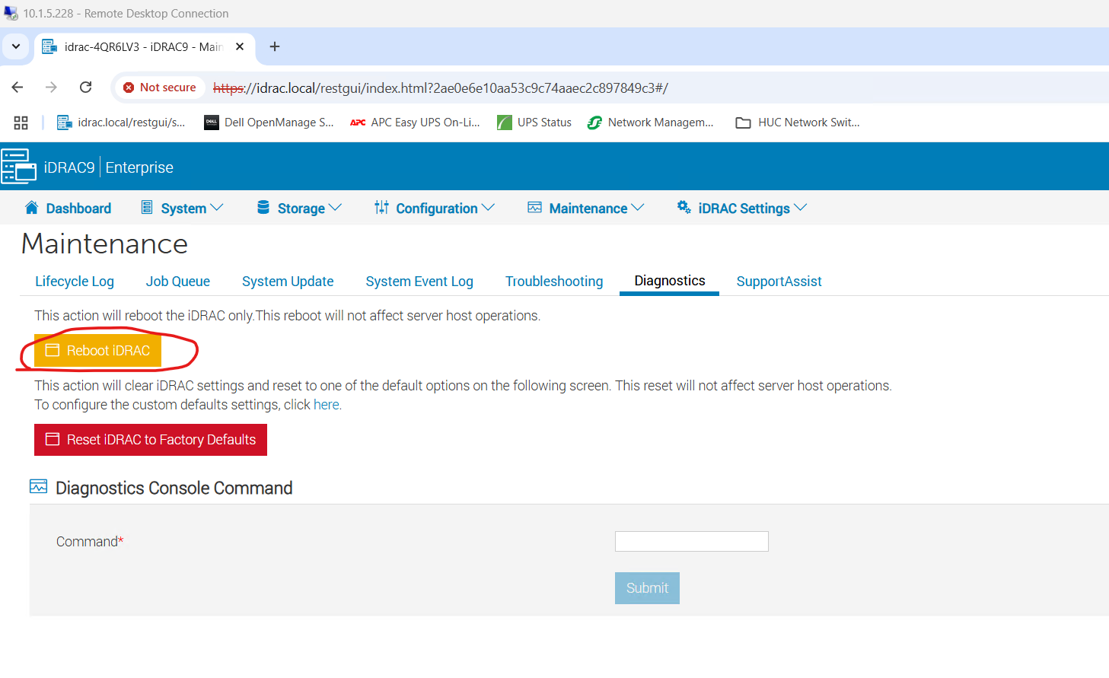Click the Maintenance monitor icon

click(535, 207)
